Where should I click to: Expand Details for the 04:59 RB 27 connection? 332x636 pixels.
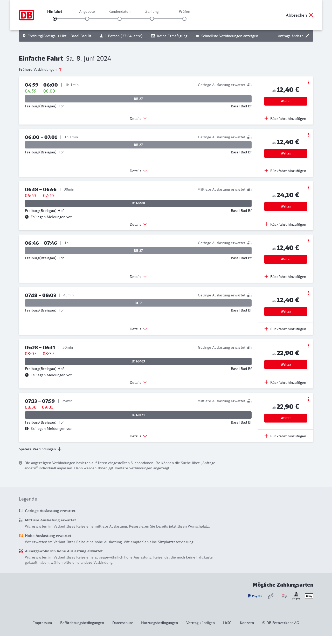click(138, 119)
